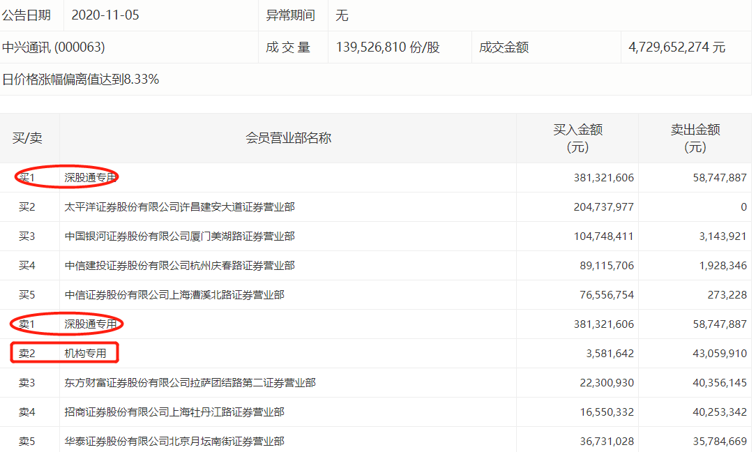Image resolution: width=756 pixels, height=452 pixels.
Task: Click 机构专用 in the 卖2 row
Action: [85, 354]
